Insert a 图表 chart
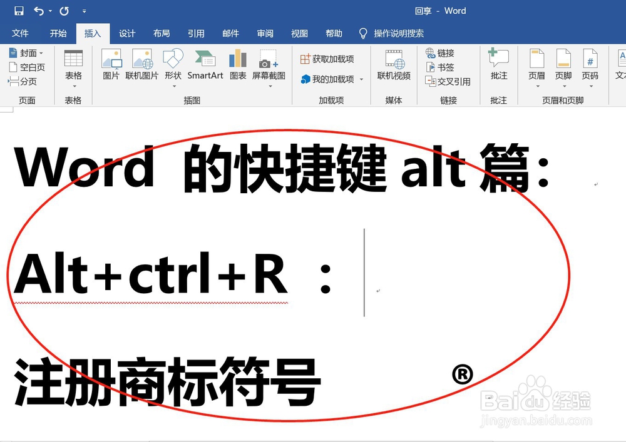Viewport: 626px width, 442px height. coord(238,64)
